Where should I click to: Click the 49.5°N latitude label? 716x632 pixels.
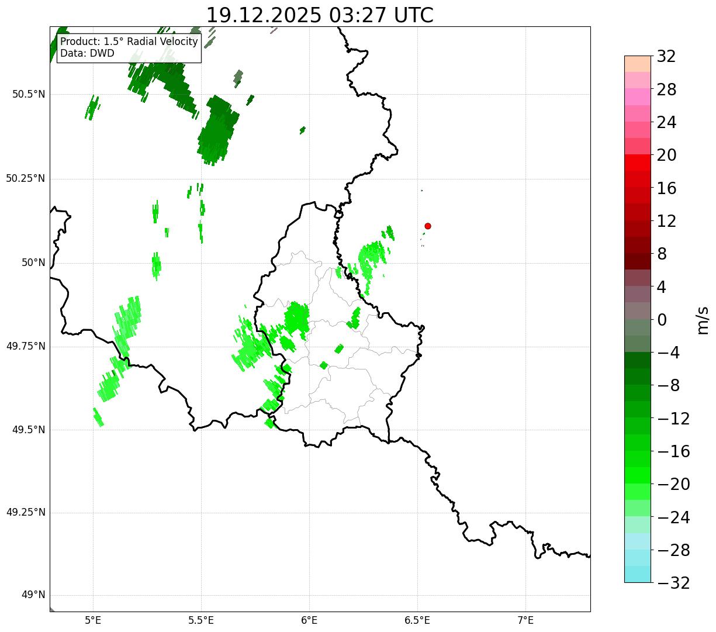pyautogui.click(x=29, y=430)
